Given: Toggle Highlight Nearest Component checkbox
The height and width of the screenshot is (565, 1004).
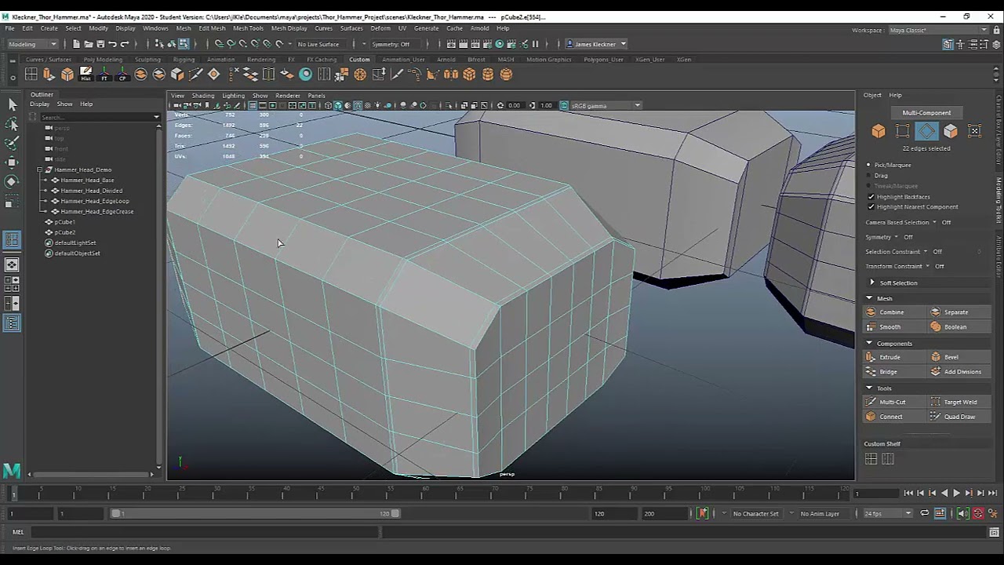Looking at the screenshot, I should [x=871, y=206].
